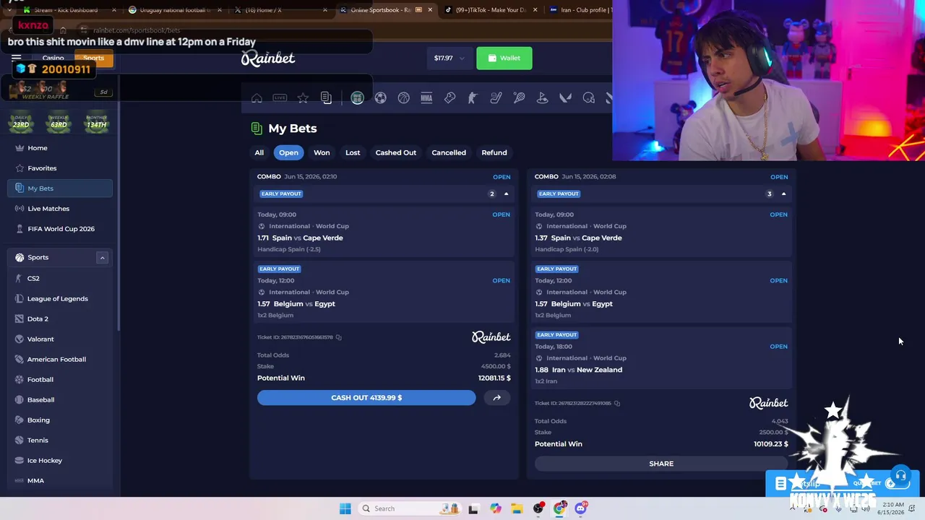Switch to the Uruguay national football browser tab
The image size is (925, 520).
[175, 10]
